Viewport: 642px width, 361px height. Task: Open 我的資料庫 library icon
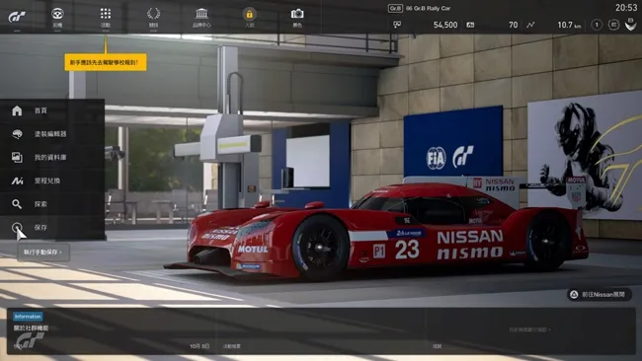click(17, 157)
